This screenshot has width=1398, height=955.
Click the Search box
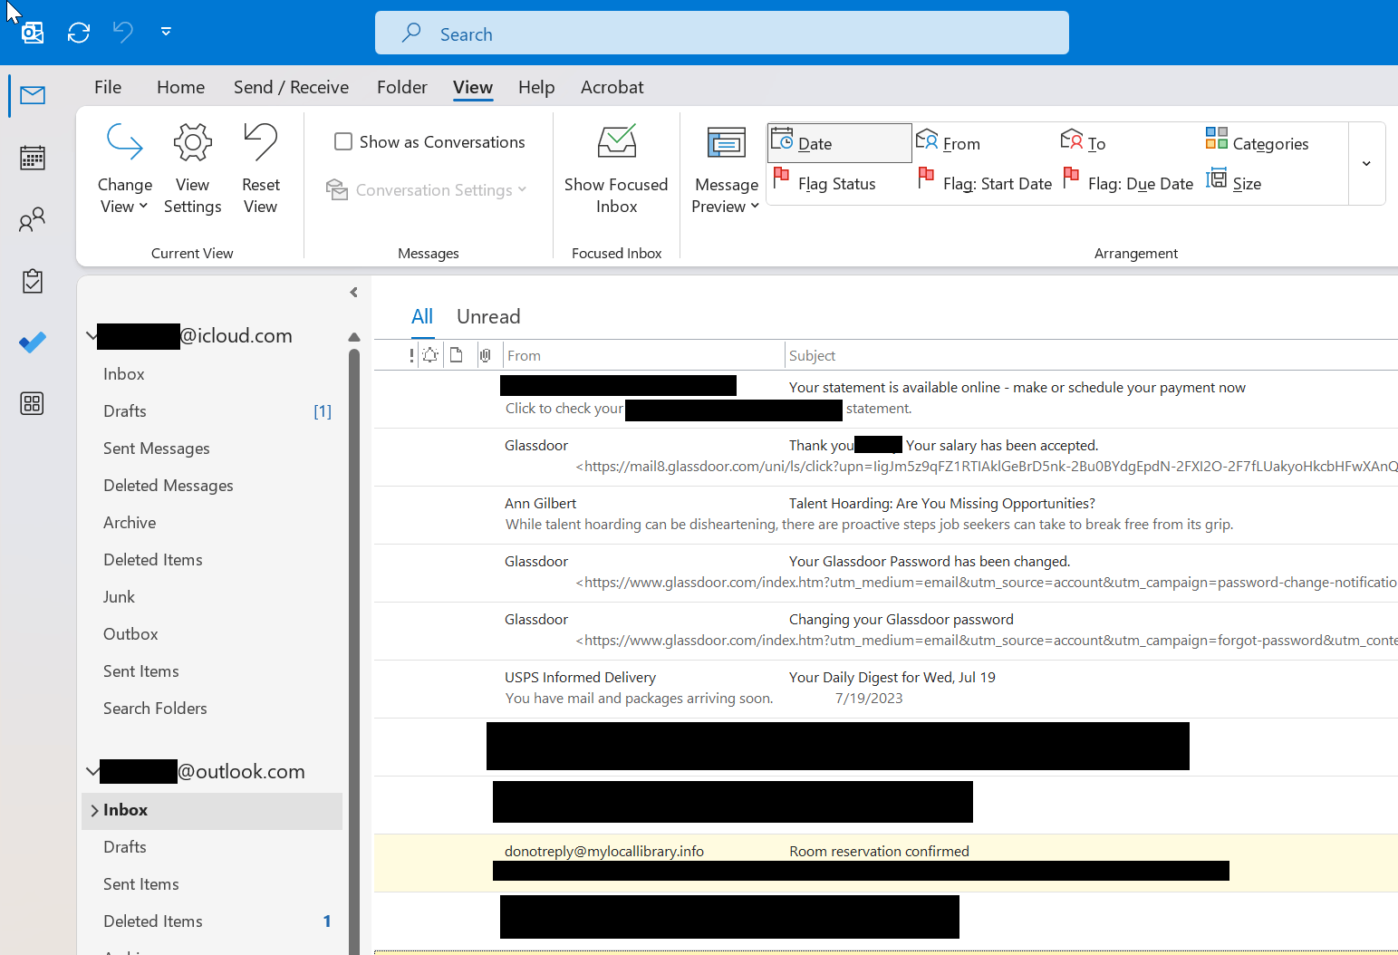(x=722, y=34)
